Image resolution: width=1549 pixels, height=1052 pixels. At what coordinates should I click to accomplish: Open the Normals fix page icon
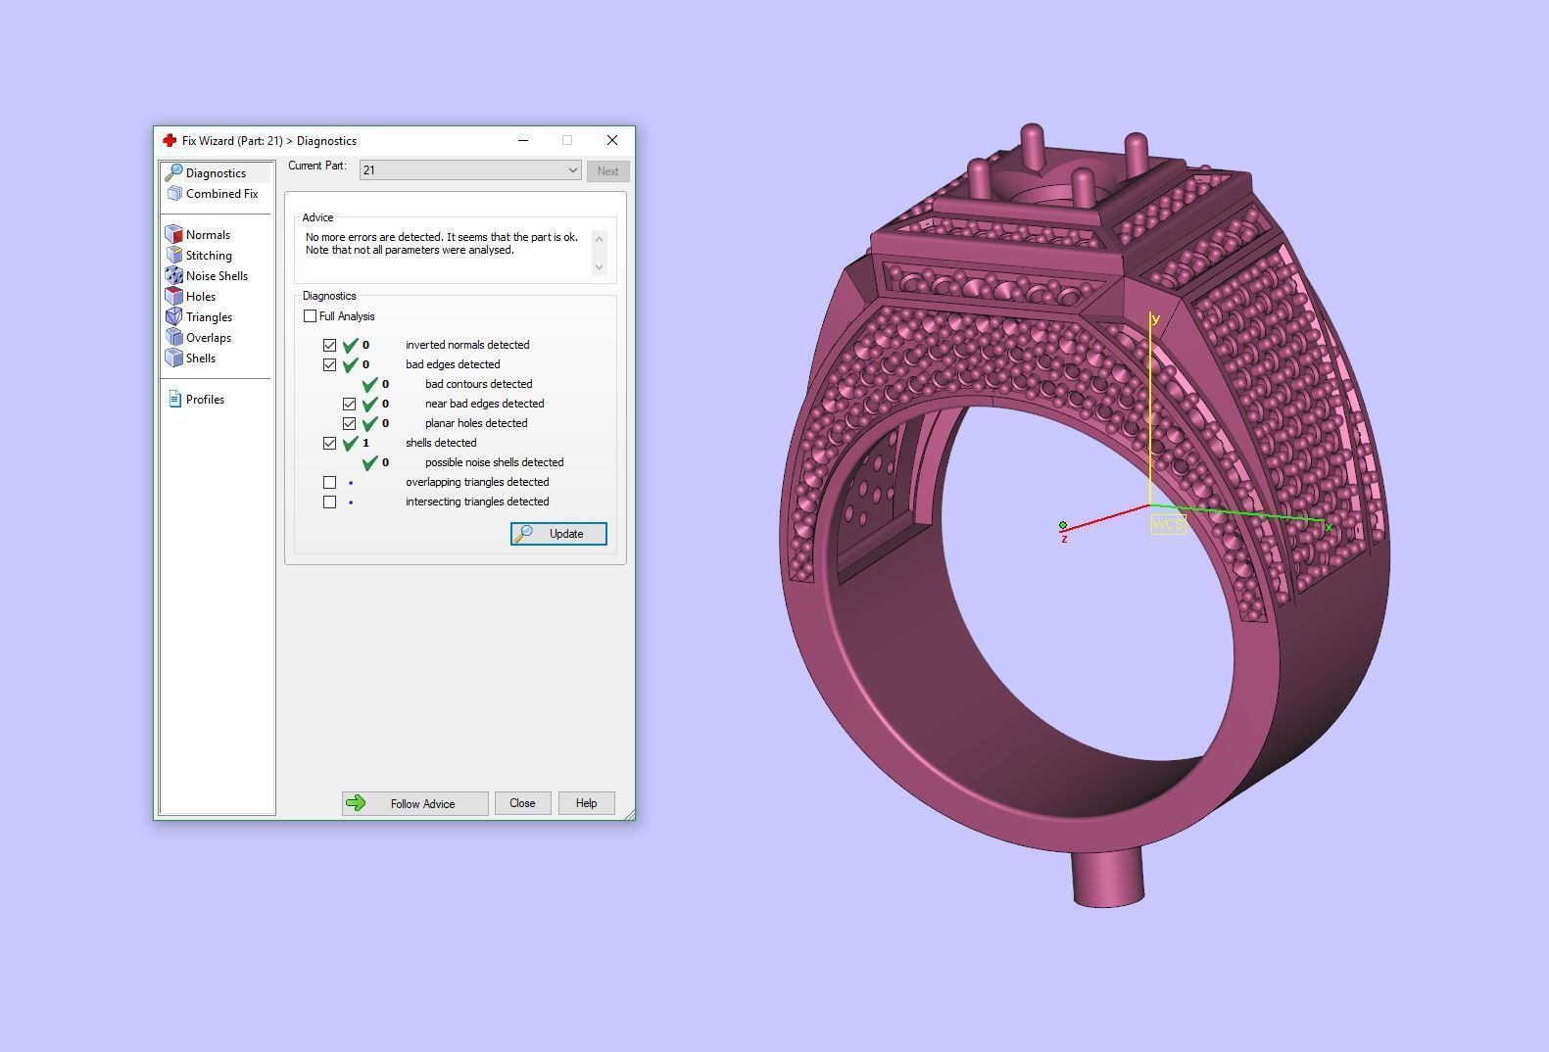point(174,235)
